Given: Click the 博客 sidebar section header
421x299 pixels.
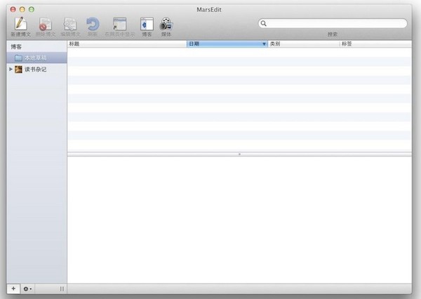Looking at the screenshot, I should 16,47.
